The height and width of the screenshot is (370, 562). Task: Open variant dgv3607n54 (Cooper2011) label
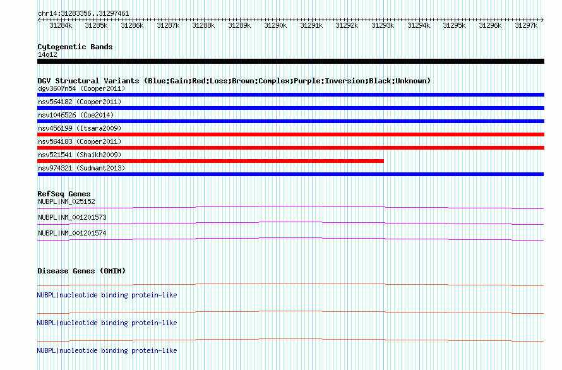coord(81,88)
